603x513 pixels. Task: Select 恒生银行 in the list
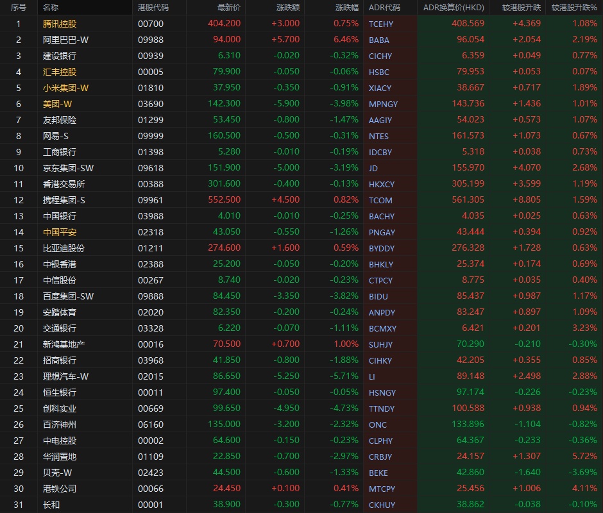pyautogui.click(x=60, y=392)
